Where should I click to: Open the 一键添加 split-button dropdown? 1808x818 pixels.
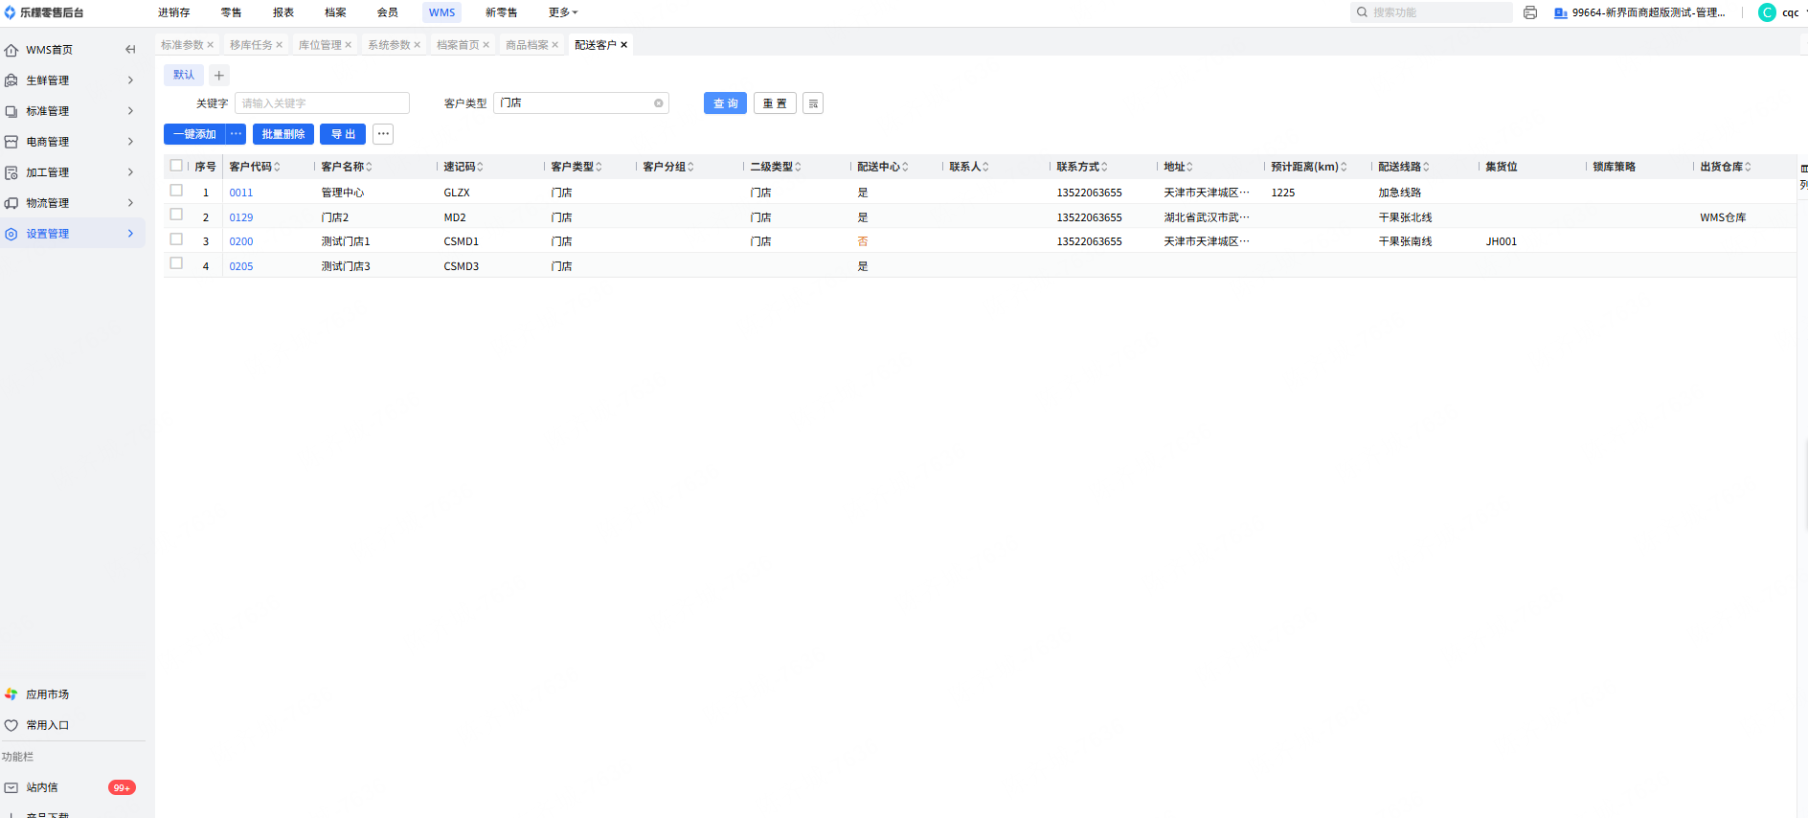236,134
